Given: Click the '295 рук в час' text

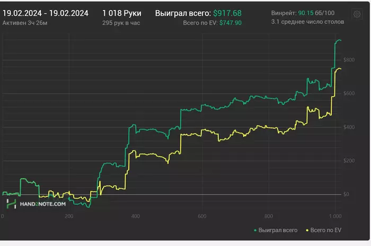Looking at the screenshot, I should pyautogui.click(x=121, y=23).
